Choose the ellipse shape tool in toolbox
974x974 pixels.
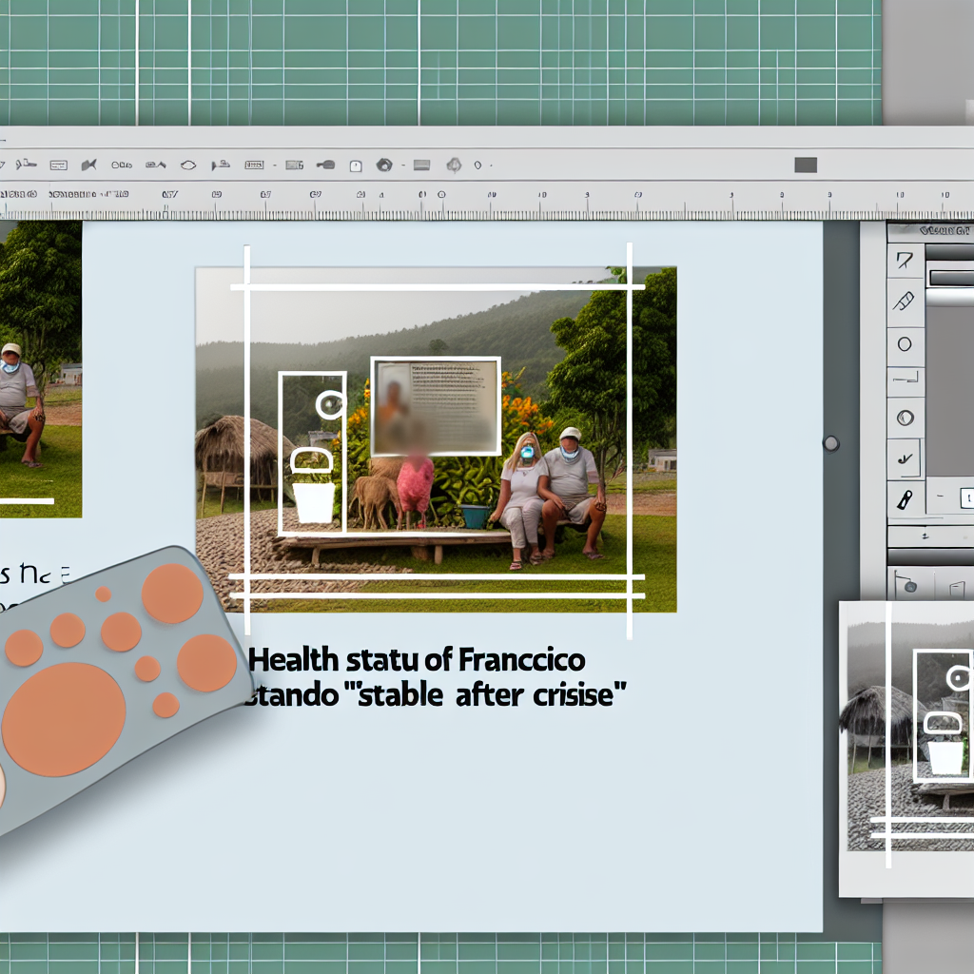905,344
